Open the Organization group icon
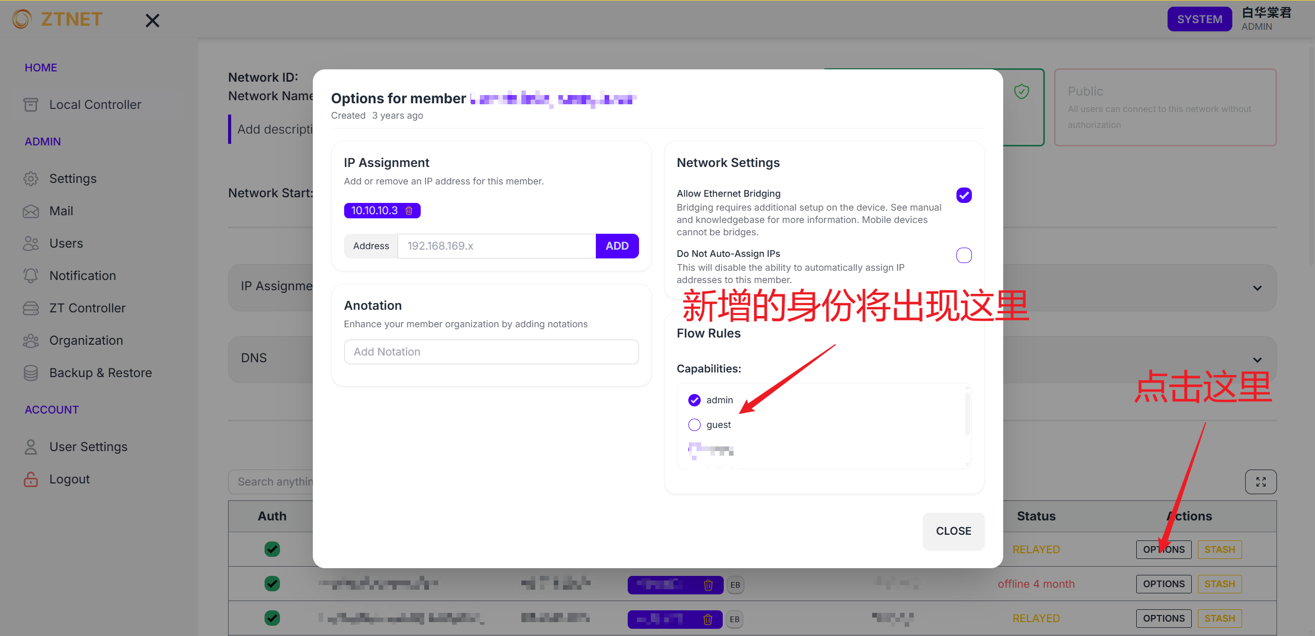This screenshot has width=1315, height=636. pyautogui.click(x=31, y=341)
